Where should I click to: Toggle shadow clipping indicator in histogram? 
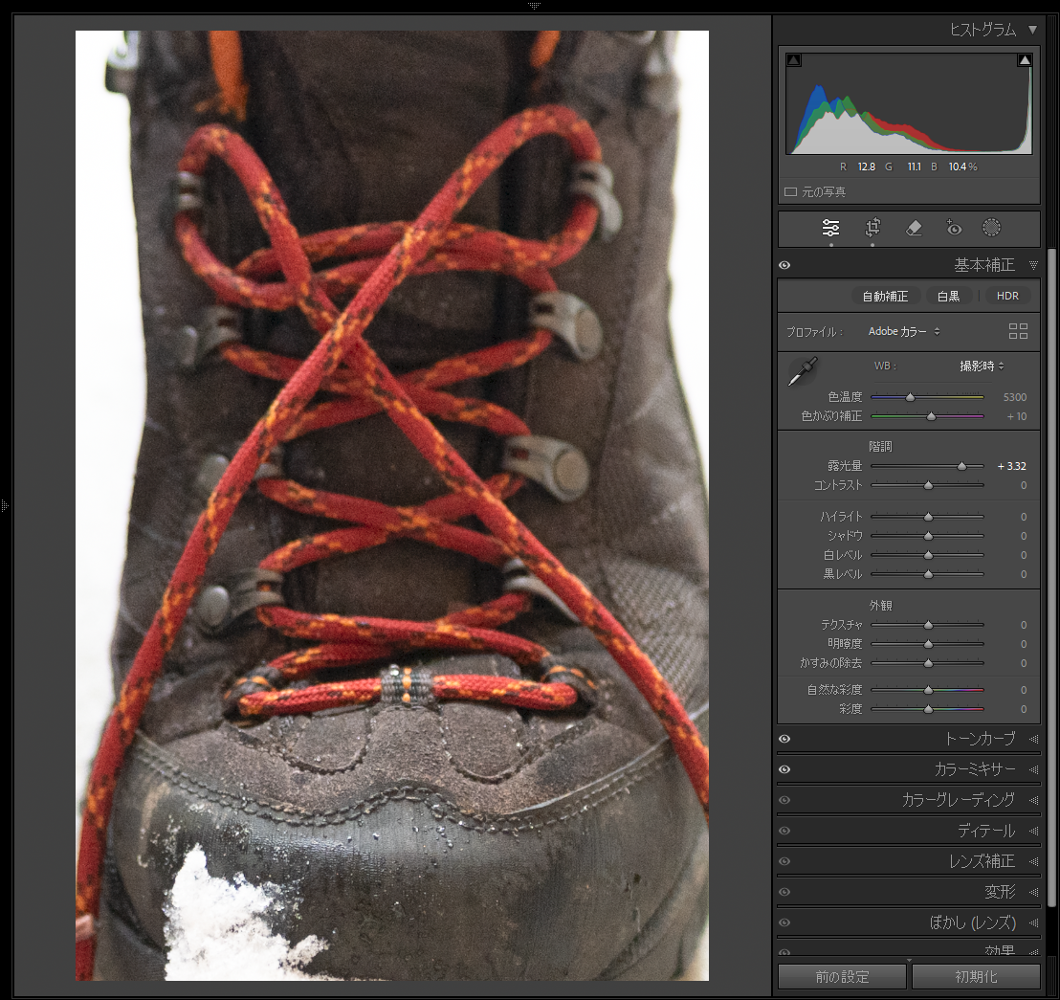coord(793,60)
